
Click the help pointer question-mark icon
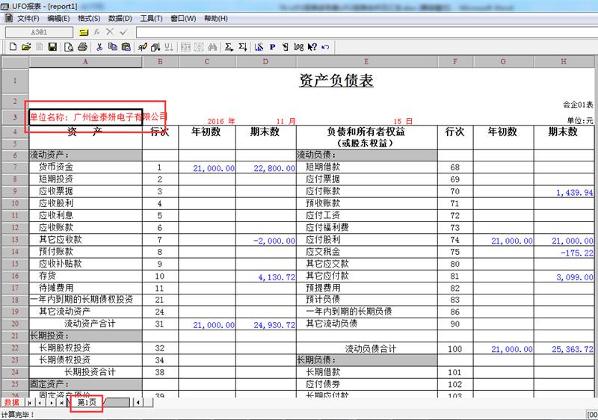(312, 47)
